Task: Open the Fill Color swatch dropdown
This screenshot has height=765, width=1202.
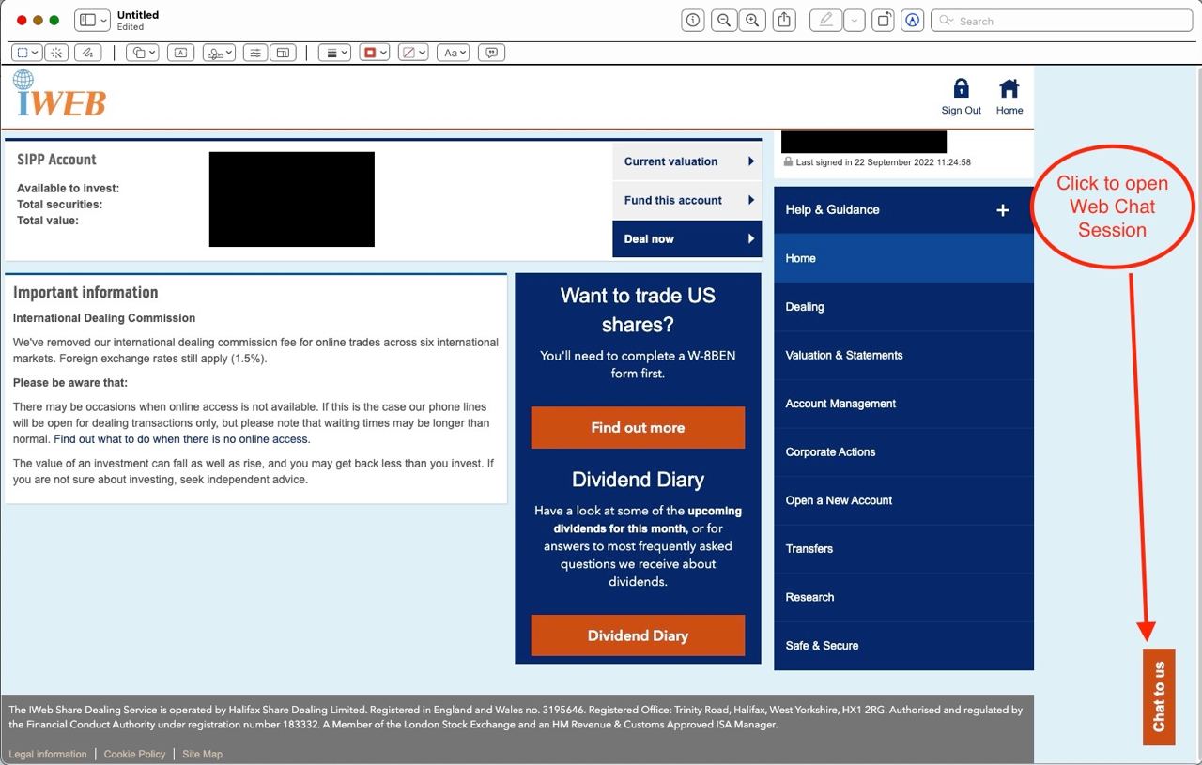Action: [413, 54]
